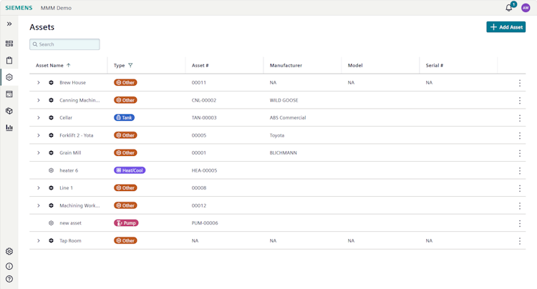
Task: Click the Siemens logo
Action: coord(19,8)
